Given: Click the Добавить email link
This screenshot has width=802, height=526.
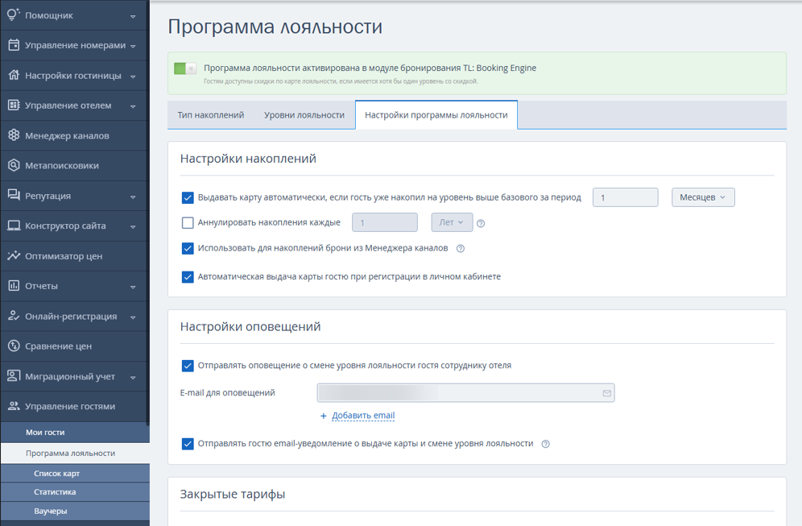Looking at the screenshot, I should (x=363, y=416).
